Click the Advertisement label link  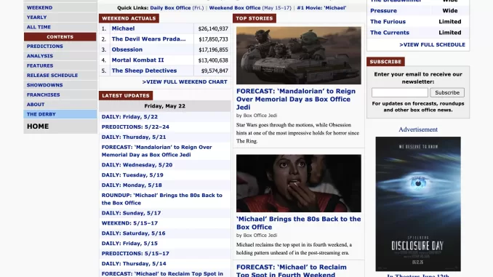[418, 129]
